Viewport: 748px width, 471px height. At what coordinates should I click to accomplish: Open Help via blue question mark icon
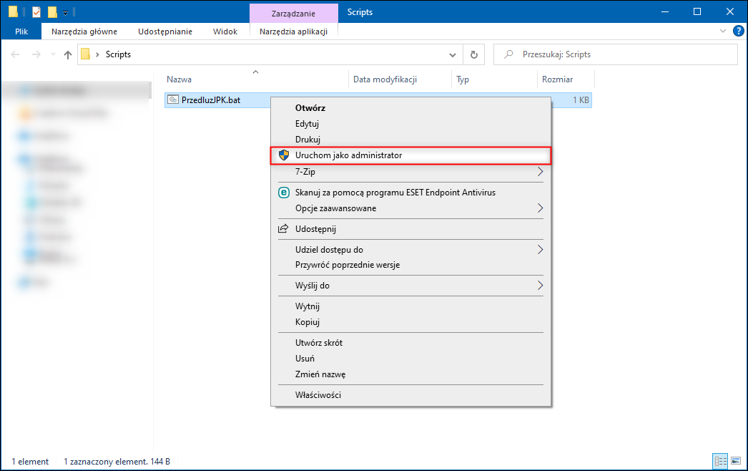(x=737, y=31)
